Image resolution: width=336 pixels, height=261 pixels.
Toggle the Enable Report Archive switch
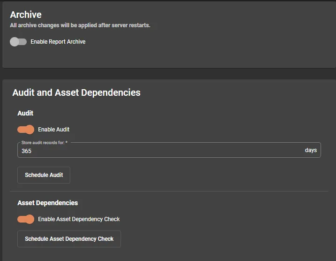pos(18,42)
